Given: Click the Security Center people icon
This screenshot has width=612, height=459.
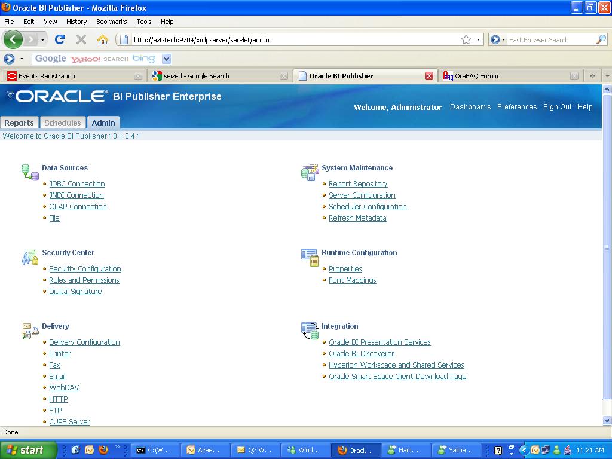Looking at the screenshot, I should [x=30, y=257].
